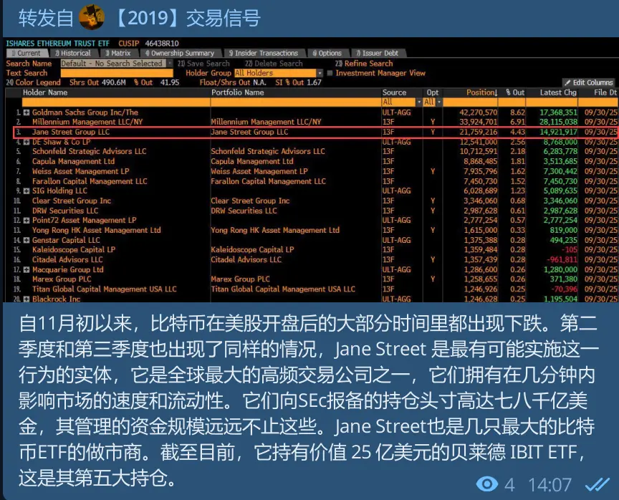Click the File Dt column header
Screen dimensions: 619x500
click(605, 92)
